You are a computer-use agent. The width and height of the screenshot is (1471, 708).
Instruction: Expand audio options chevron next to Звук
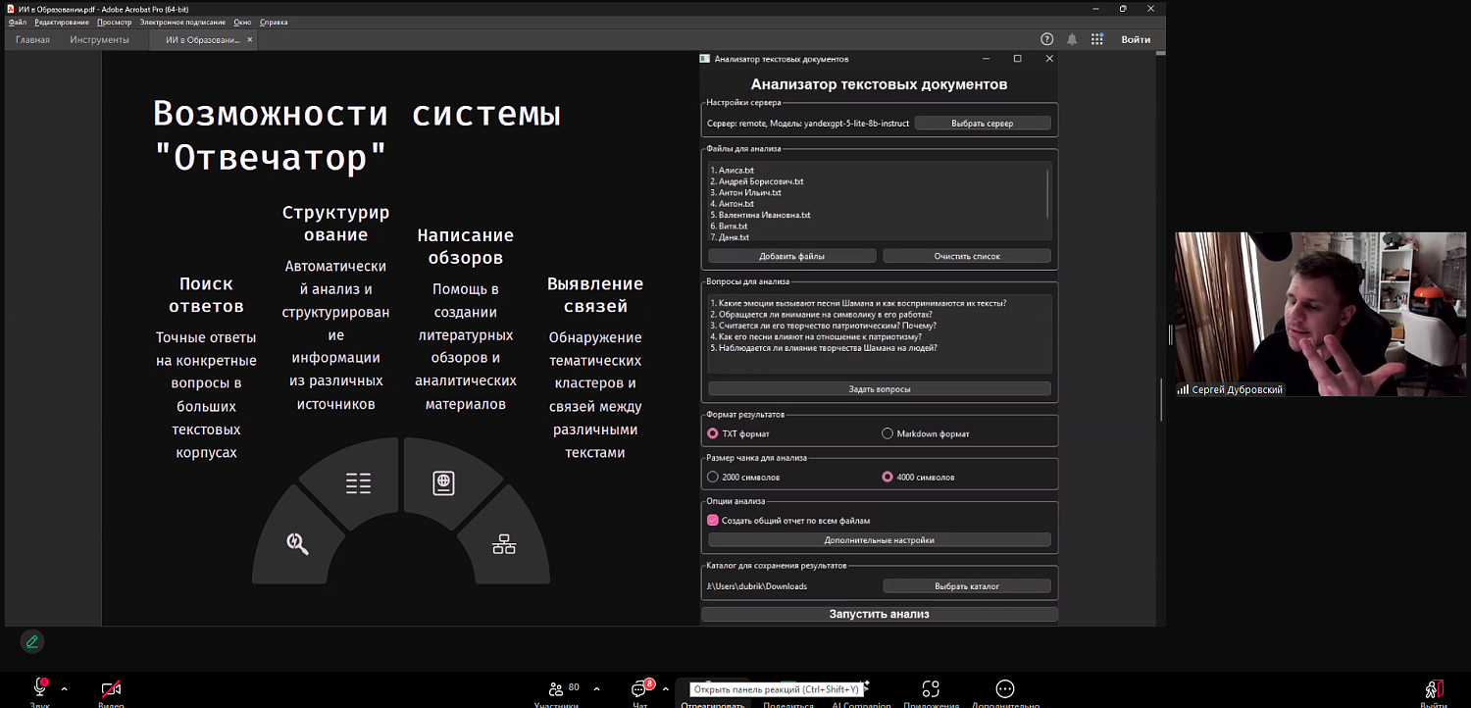(x=64, y=687)
